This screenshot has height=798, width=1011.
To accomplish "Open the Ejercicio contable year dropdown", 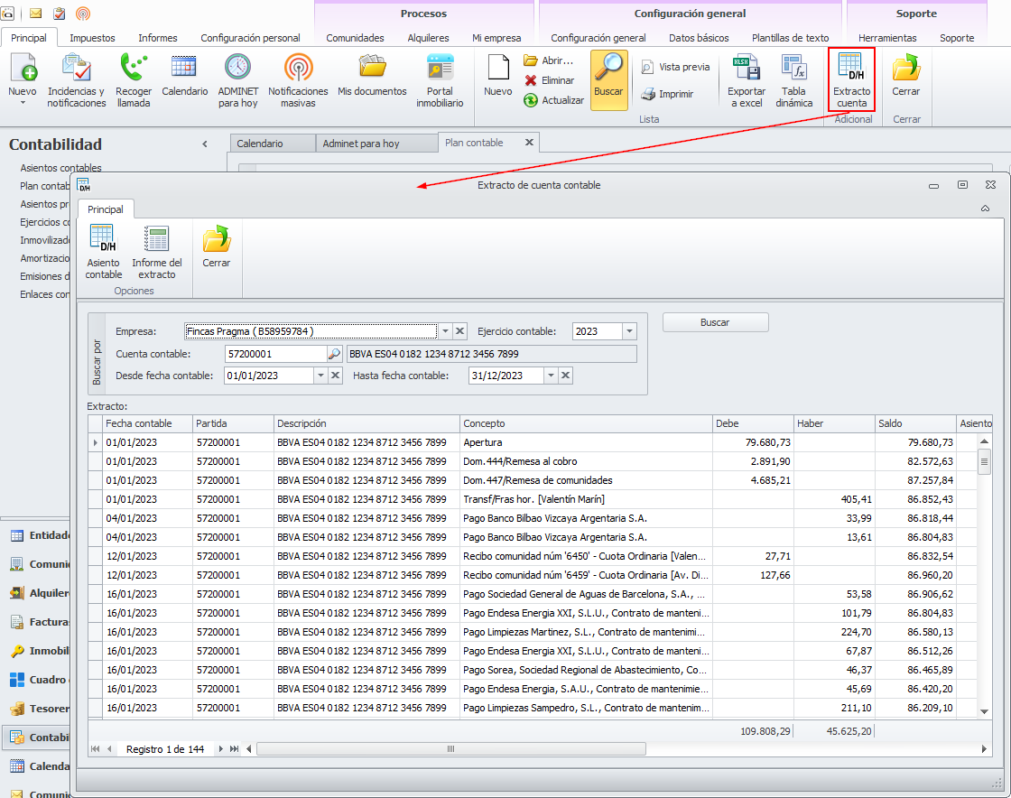I will [x=629, y=331].
